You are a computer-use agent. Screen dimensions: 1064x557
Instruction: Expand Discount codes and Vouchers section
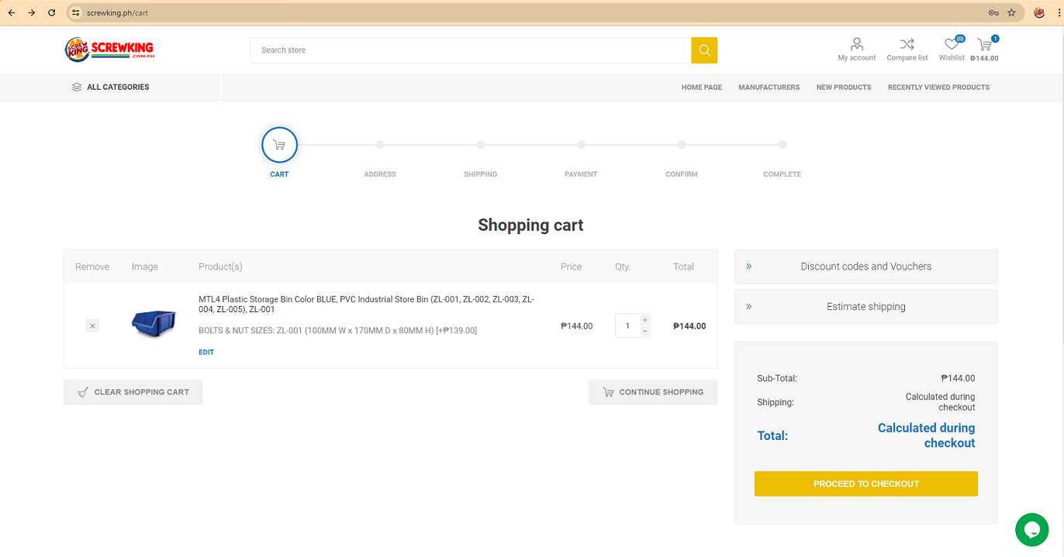point(865,266)
